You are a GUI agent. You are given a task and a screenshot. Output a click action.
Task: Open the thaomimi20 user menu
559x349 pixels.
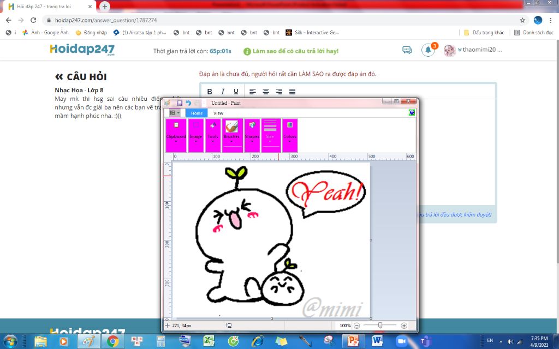click(473, 50)
